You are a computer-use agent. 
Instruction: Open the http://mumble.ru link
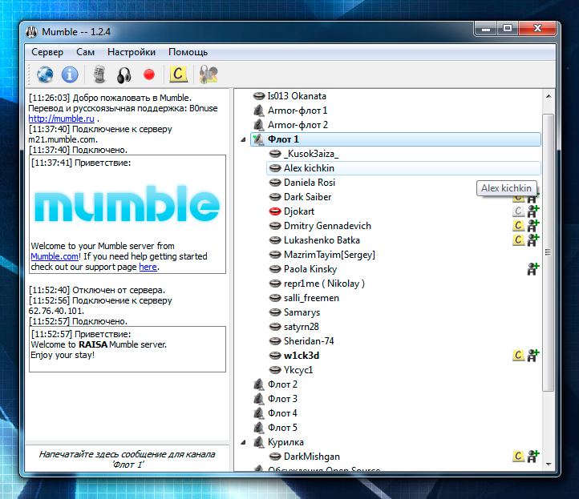pyautogui.click(x=61, y=119)
